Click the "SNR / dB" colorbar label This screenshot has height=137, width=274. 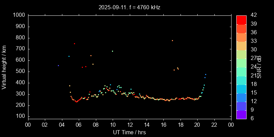click(259, 67)
